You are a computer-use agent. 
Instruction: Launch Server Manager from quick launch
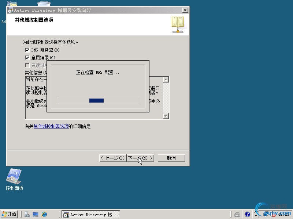pos(27,214)
